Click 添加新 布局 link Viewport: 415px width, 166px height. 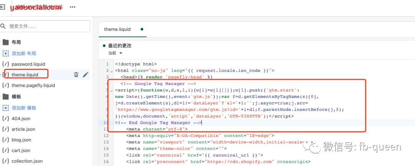coord(24,54)
